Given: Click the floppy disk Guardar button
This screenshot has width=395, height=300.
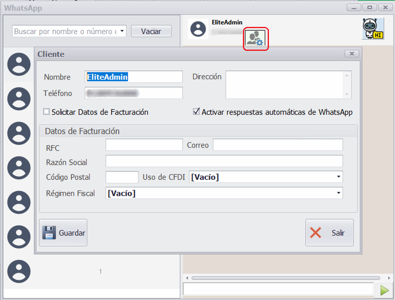Looking at the screenshot, I should tap(63, 233).
